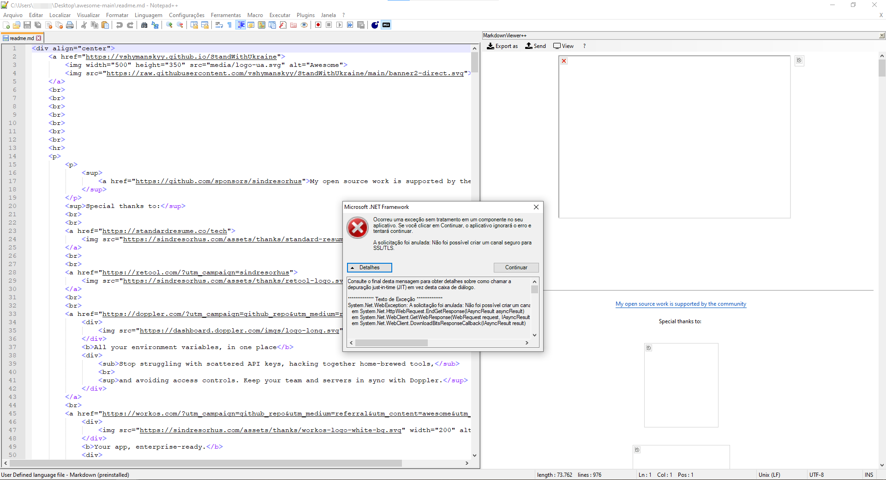Screen dimensions: 886x480
Task: Select the readme.md document tab
Action: [22, 38]
